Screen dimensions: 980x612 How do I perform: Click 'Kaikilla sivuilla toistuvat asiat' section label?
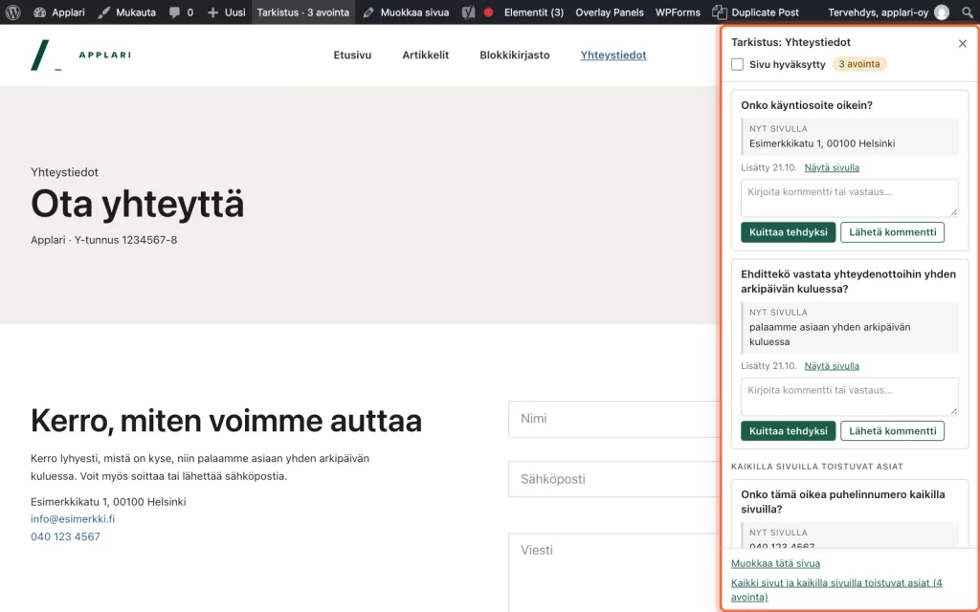(817, 467)
